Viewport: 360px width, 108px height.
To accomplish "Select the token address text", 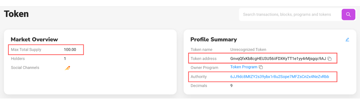I will point(278,59).
